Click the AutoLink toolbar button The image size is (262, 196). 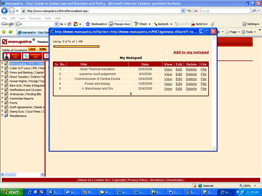(162, 24)
